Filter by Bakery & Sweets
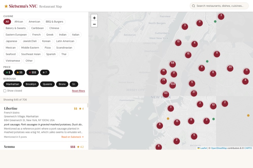The width and height of the screenshot is (253, 168). point(15,28)
